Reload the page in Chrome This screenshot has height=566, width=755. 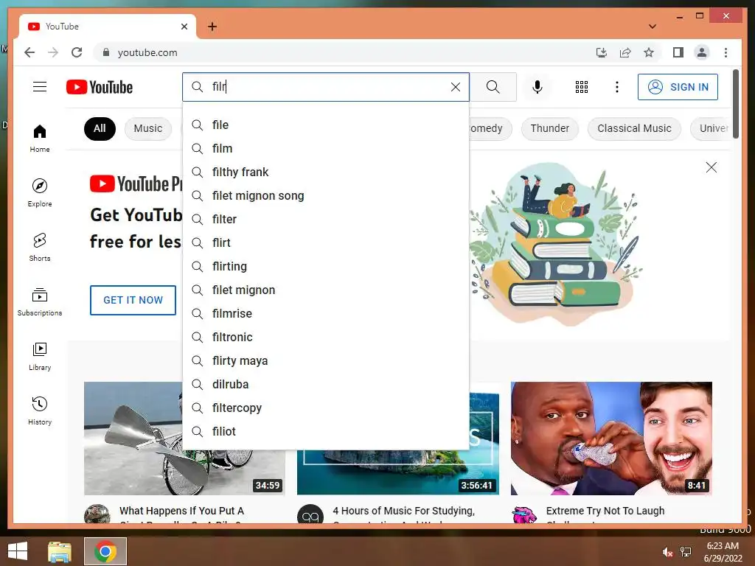pos(77,52)
